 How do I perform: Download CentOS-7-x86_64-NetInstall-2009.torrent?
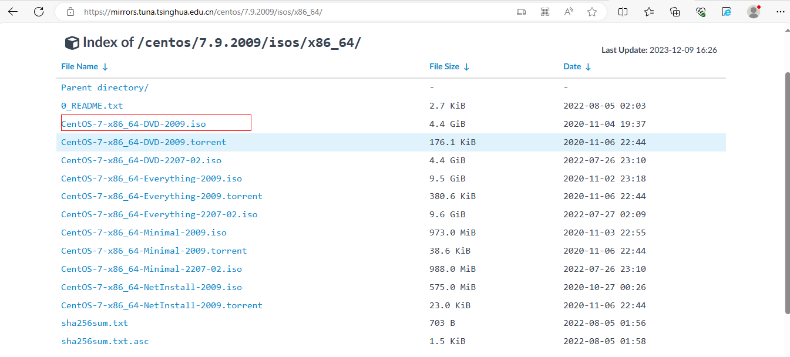162,305
